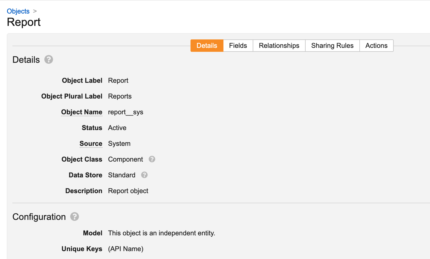This screenshot has height=259, width=430.
Task: Open help icon next to Configuration heading
Action: (x=75, y=217)
